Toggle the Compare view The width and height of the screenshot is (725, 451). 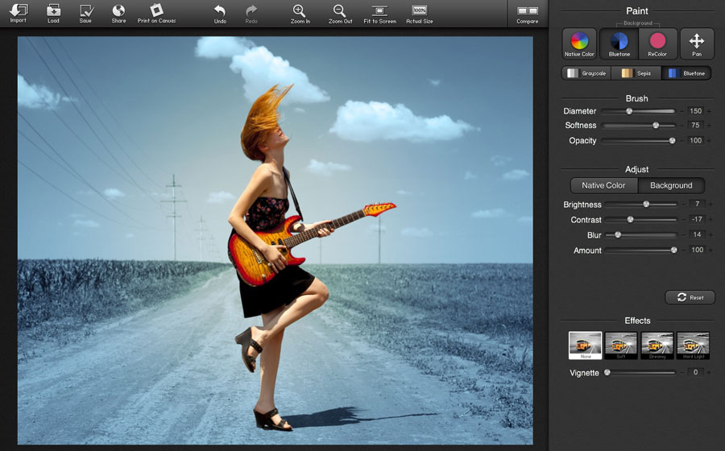click(528, 11)
